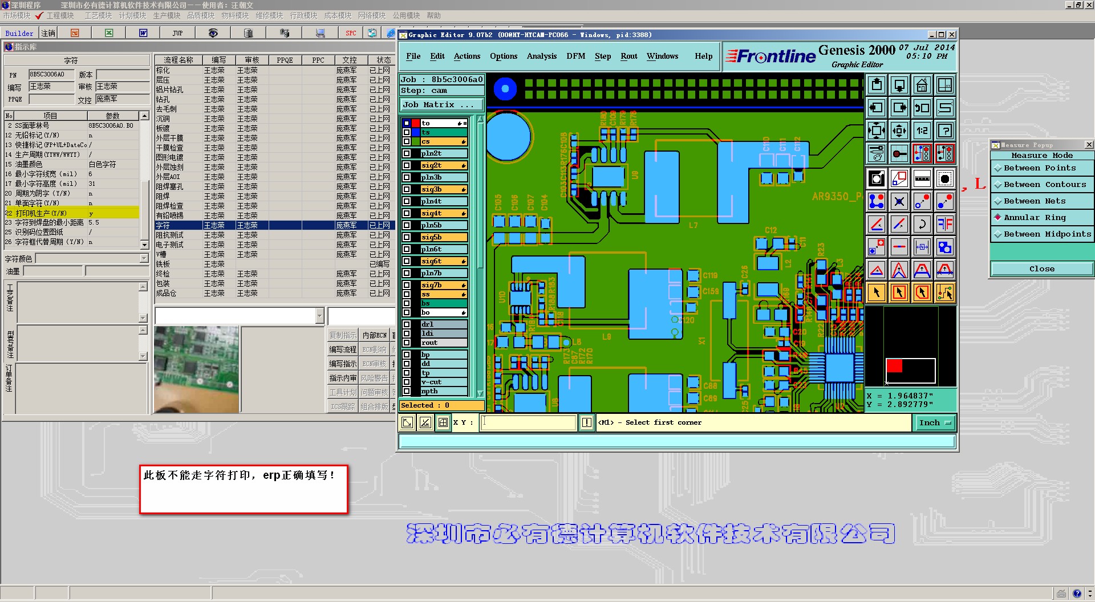1095x602 pixels.
Task: Click the previous zoom (undo view) icon
Action: tap(922, 108)
